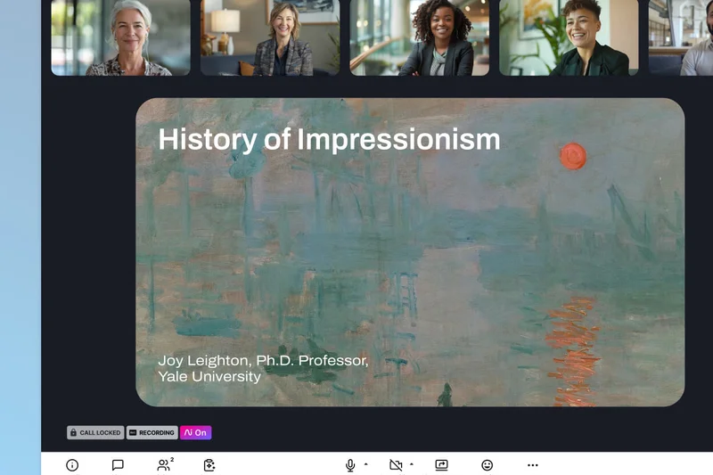The height and width of the screenshot is (475, 713).
Task: Select the short-haired person in green video tile
Action: tap(569, 37)
